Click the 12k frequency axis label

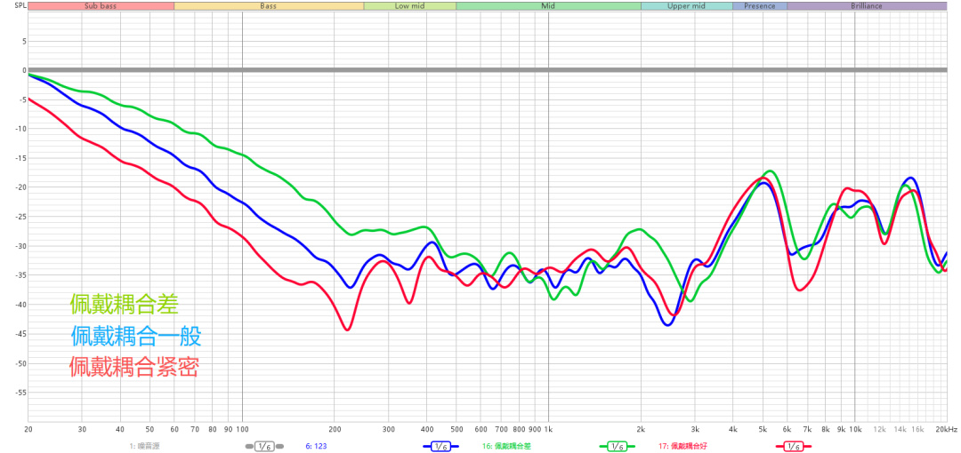(879, 430)
